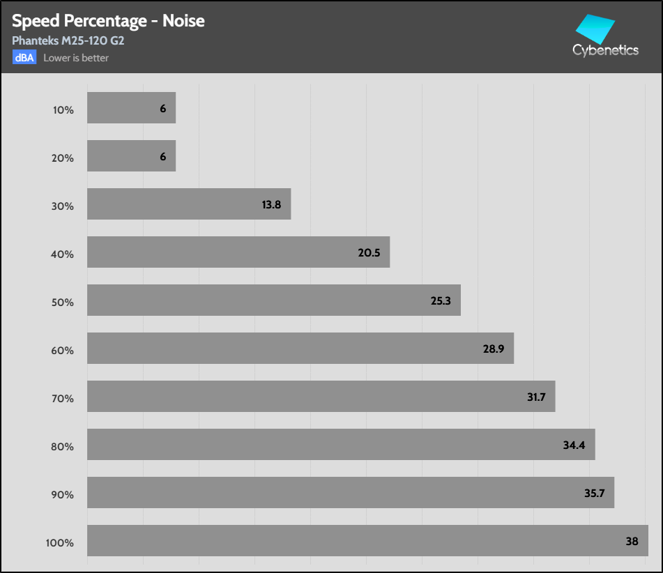
Task: Click the 10% axis label
Action: coord(63,109)
